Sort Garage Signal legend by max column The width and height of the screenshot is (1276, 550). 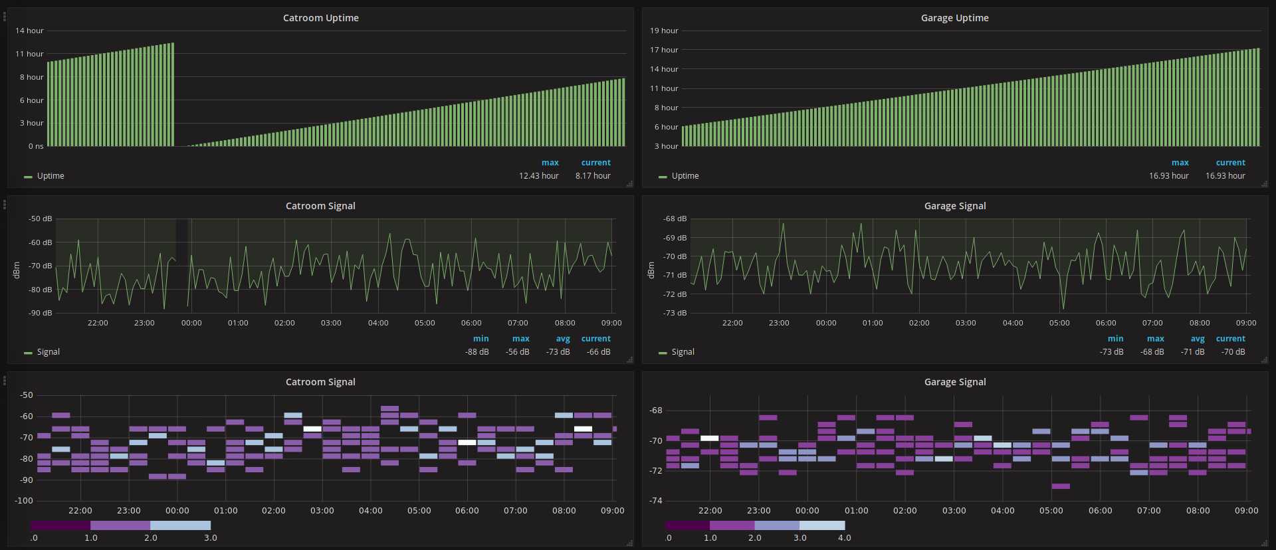point(1156,339)
